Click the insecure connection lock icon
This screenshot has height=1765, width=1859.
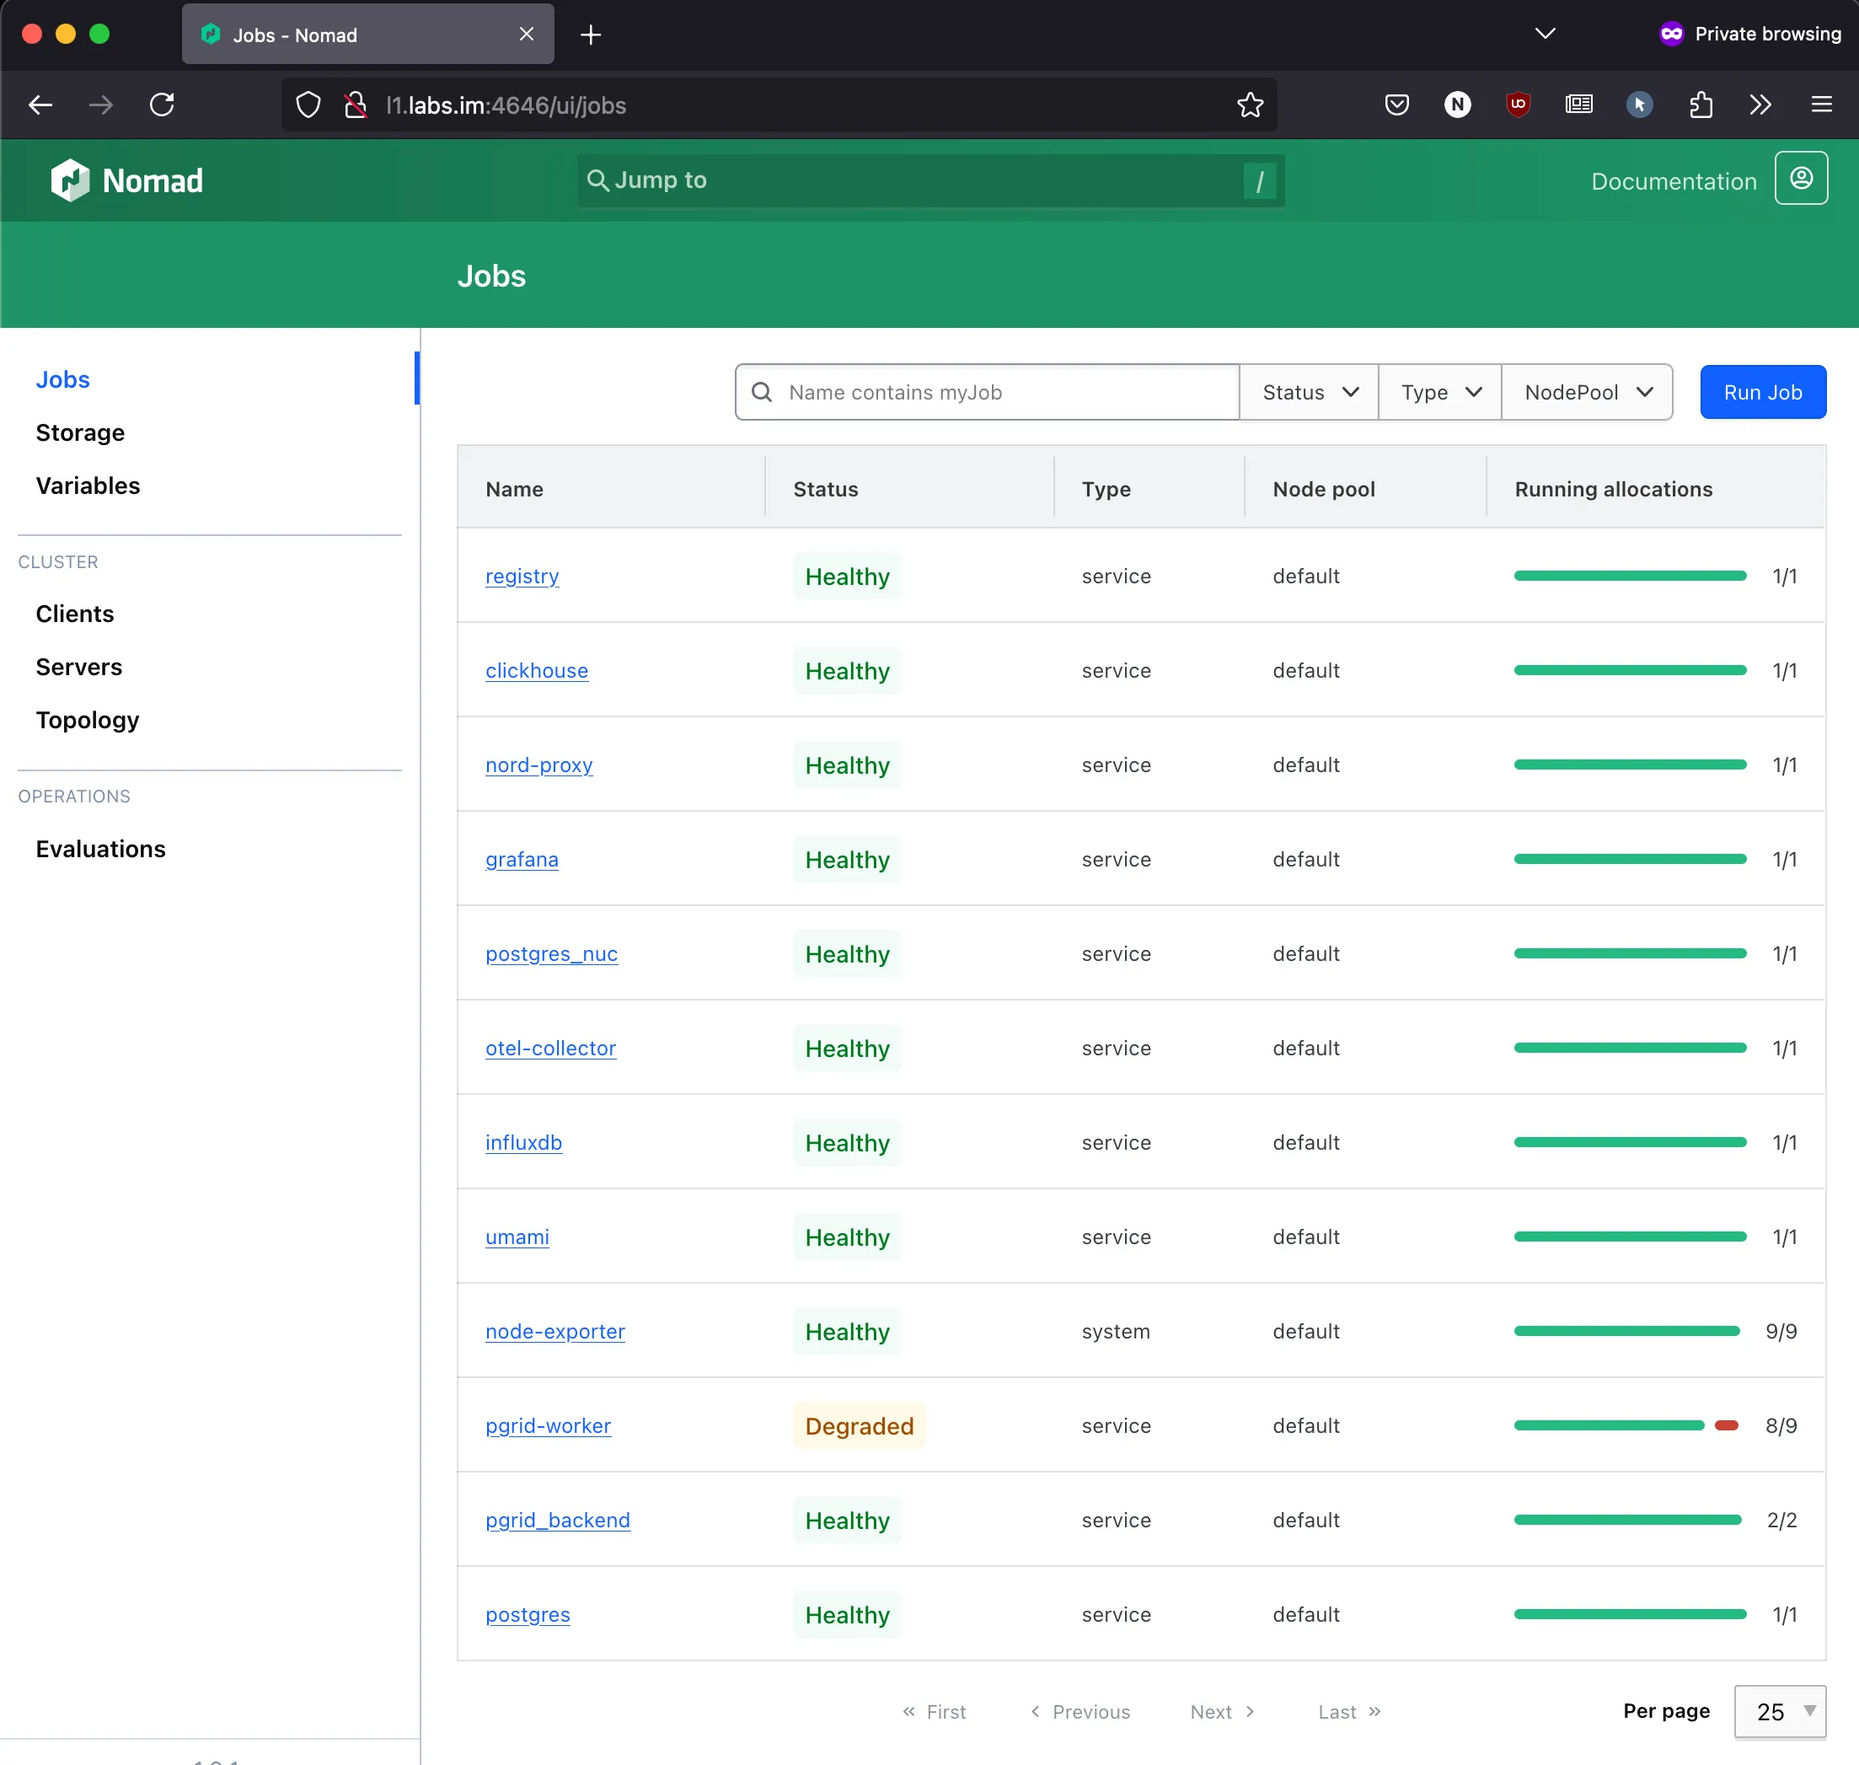coord(355,105)
